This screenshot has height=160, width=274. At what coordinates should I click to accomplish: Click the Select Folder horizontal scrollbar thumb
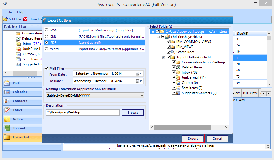(x=183, y=128)
